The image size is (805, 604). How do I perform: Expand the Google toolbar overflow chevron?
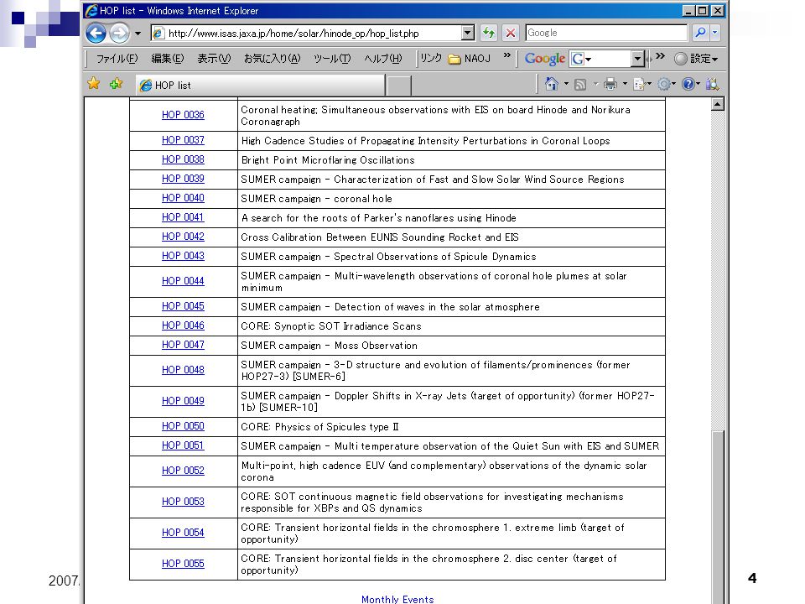[x=660, y=55]
